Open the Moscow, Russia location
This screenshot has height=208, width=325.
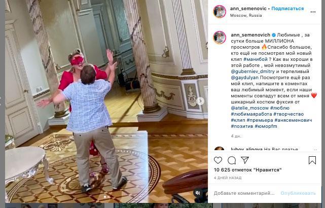246,15
